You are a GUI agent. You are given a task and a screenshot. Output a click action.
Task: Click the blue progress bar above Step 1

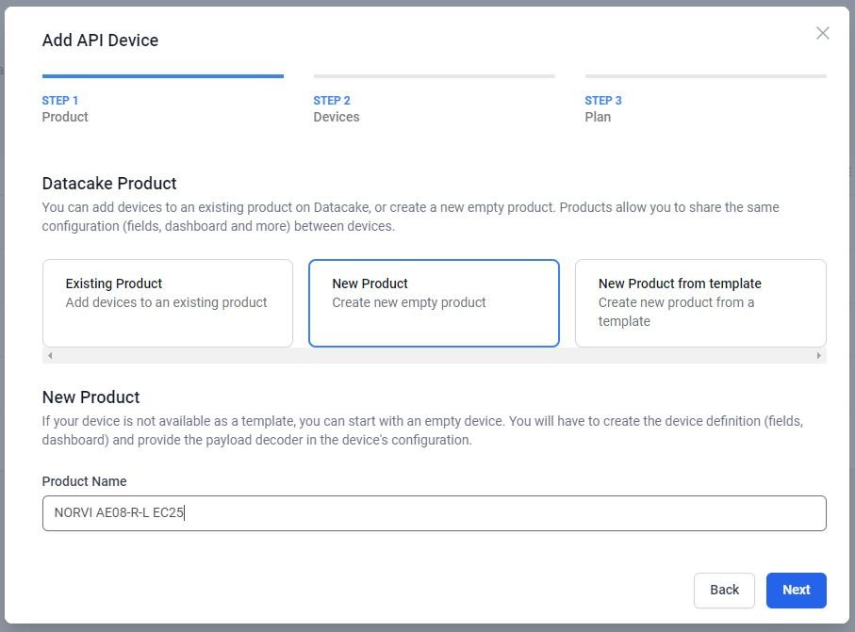(162, 76)
